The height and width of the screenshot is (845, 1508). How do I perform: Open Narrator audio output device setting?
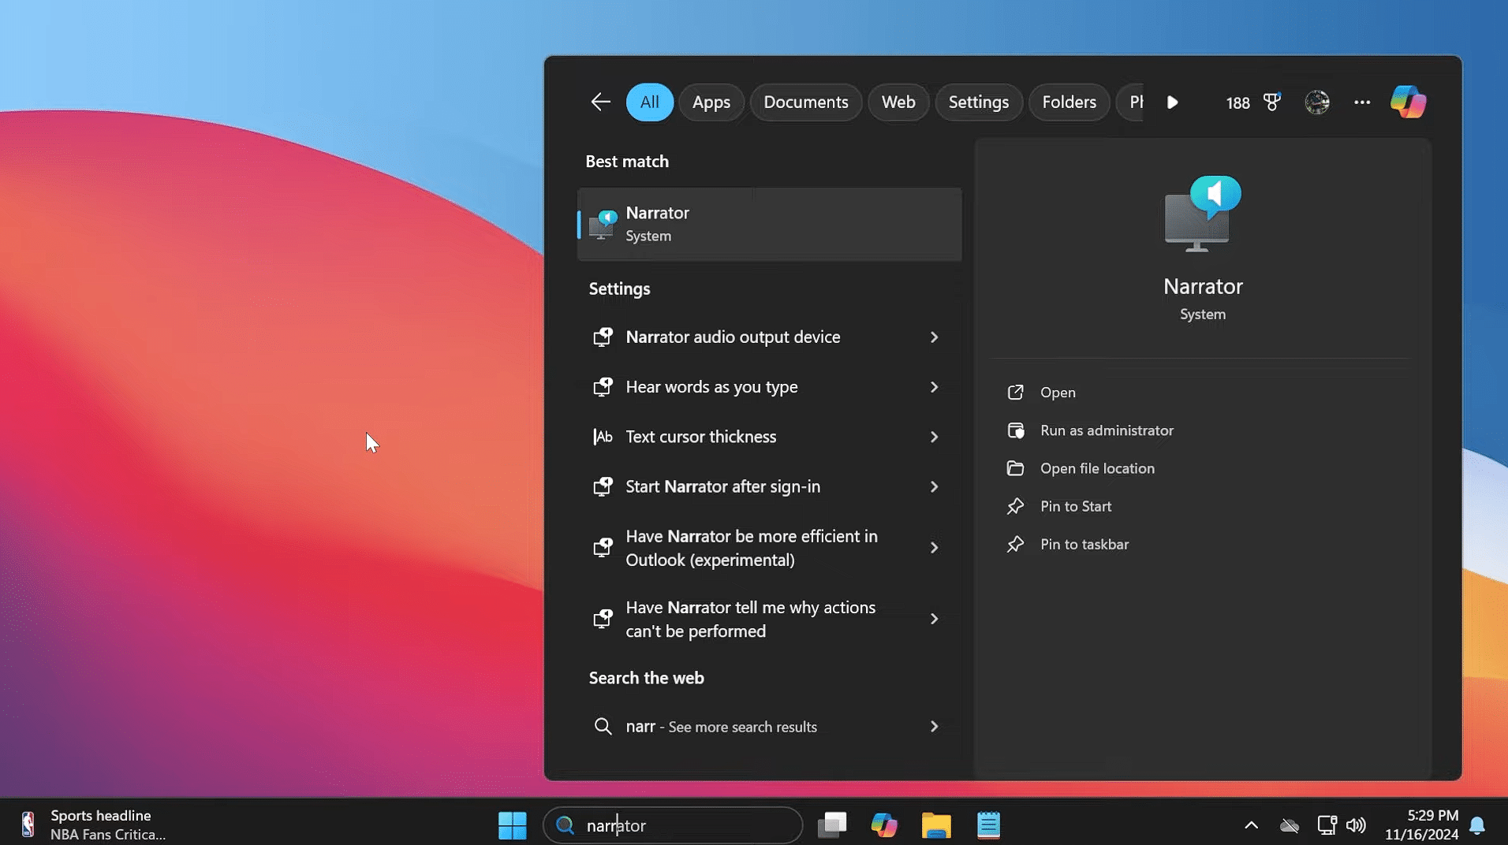(769, 337)
